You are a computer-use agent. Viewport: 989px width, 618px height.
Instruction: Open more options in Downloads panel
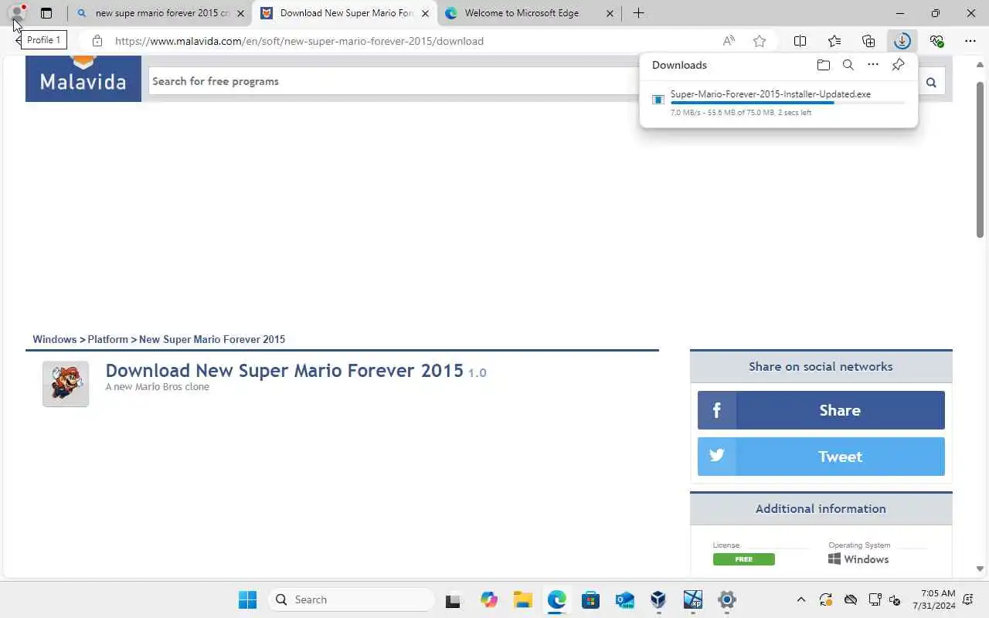[x=873, y=65]
